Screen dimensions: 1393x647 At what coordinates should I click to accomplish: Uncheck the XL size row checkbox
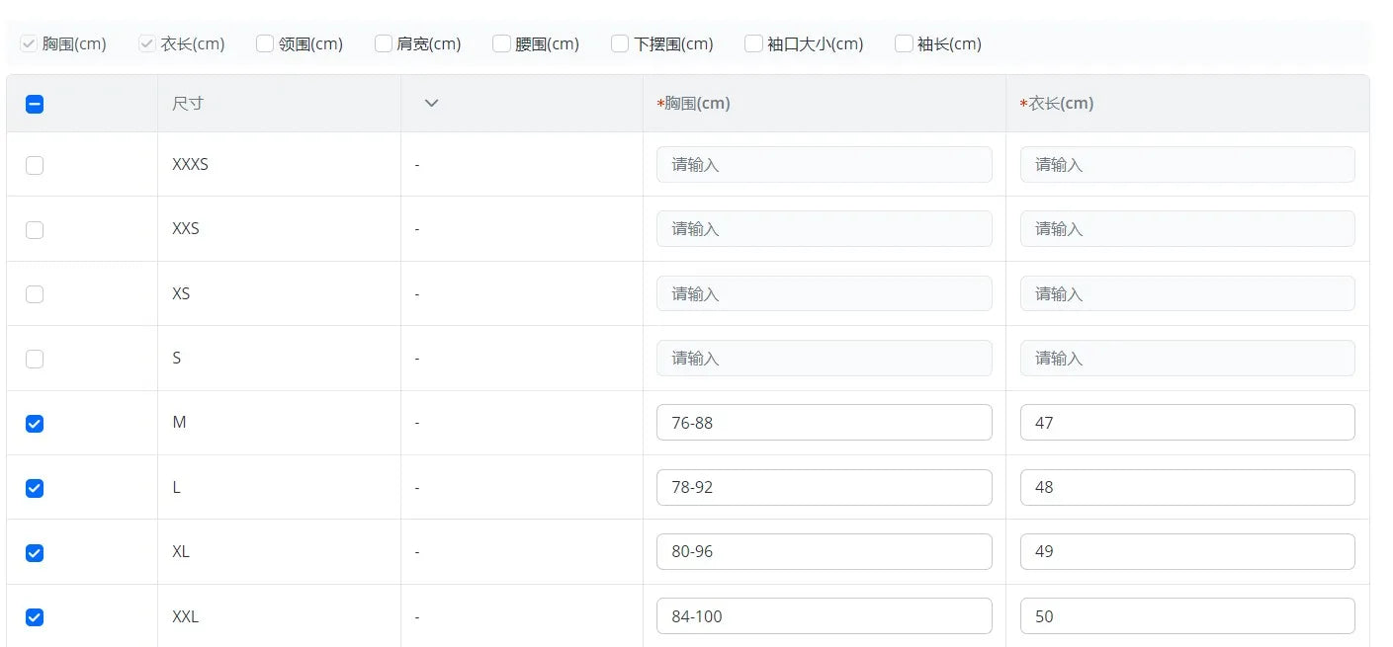(35, 553)
